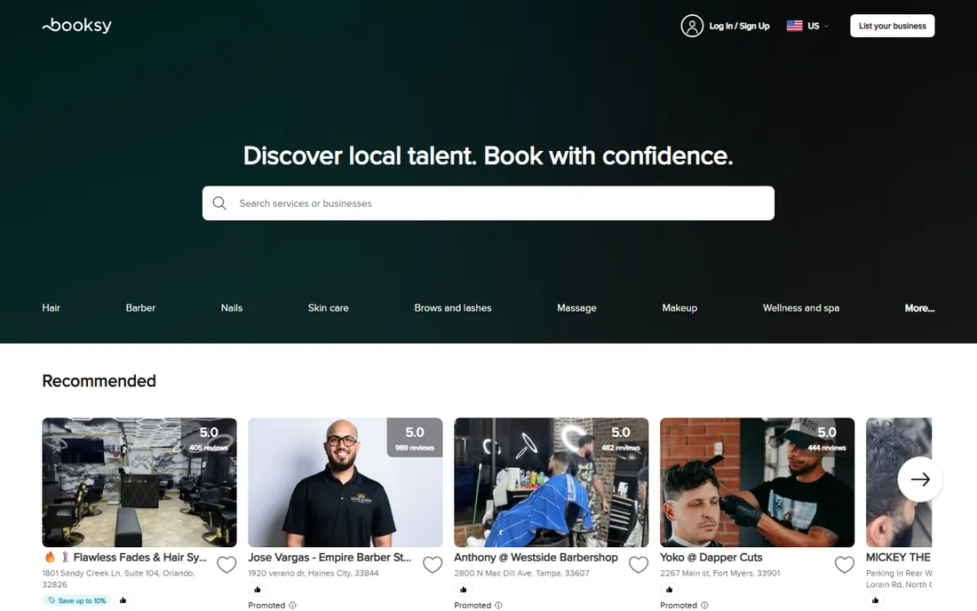This screenshot has width=977, height=611.
Task: Click Promoted info icon under Yoko
Action: click(x=704, y=606)
